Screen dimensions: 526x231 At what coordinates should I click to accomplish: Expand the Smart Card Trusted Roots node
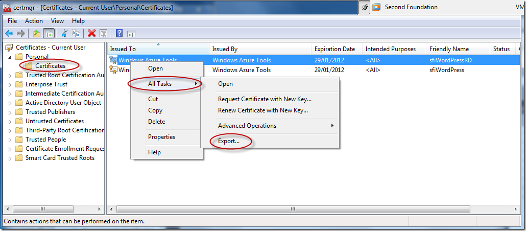(10, 158)
